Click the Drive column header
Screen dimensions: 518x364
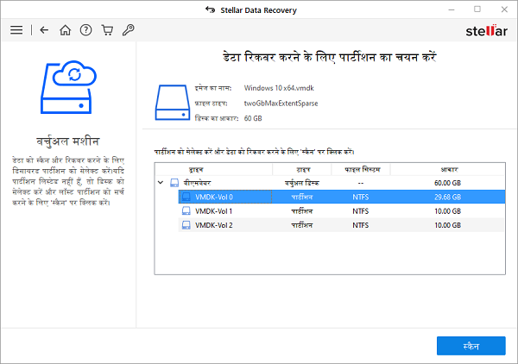[214, 170]
